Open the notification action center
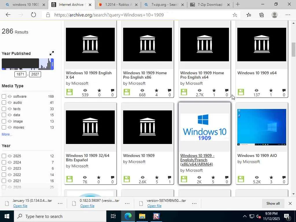296x222 pixels. pos(287,217)
